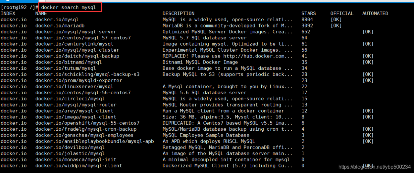Click the STARS column header
The height and width of the screenshot is (173, 414).
(x=309, y=14)
